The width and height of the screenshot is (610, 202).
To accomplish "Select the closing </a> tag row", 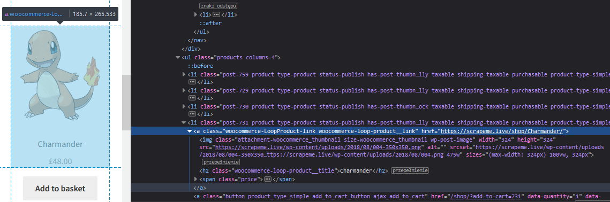I will point(200,188).
